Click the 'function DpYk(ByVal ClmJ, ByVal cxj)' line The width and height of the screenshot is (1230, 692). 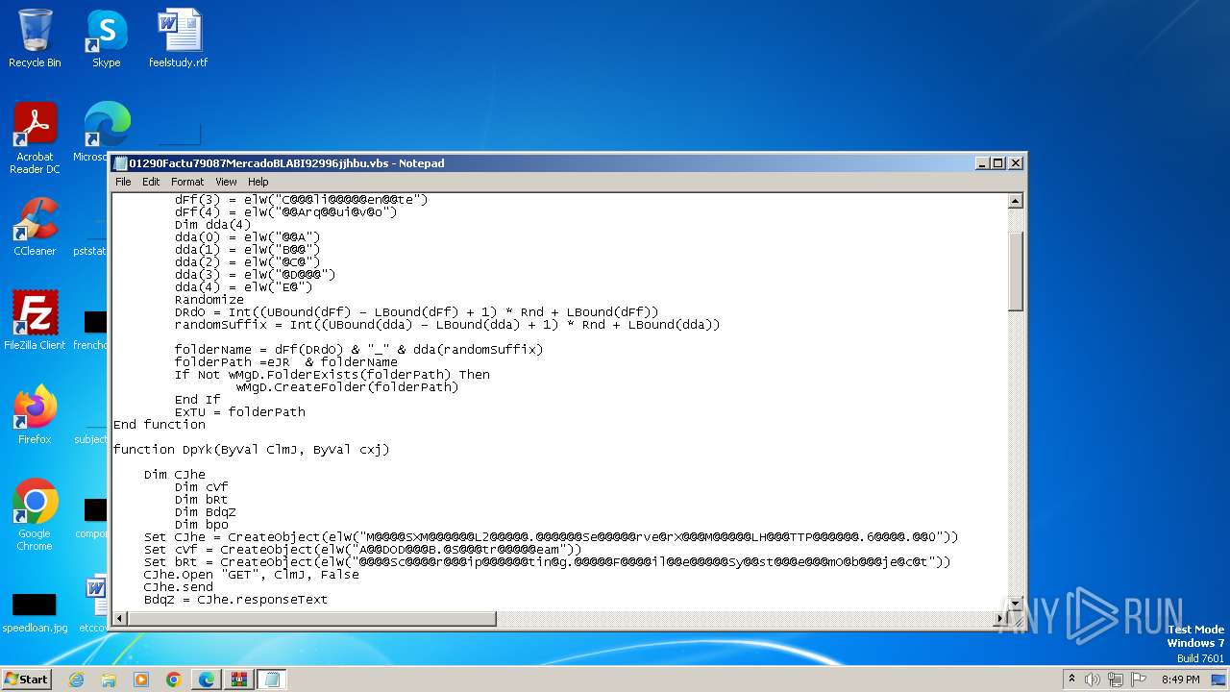(251, 450)
